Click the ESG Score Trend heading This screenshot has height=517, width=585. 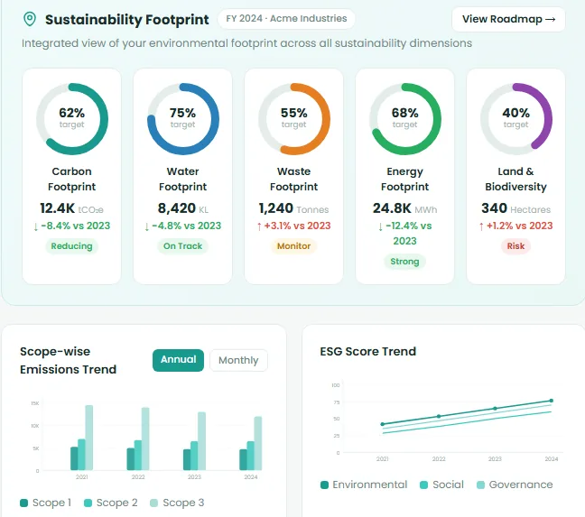coord(367,352)
